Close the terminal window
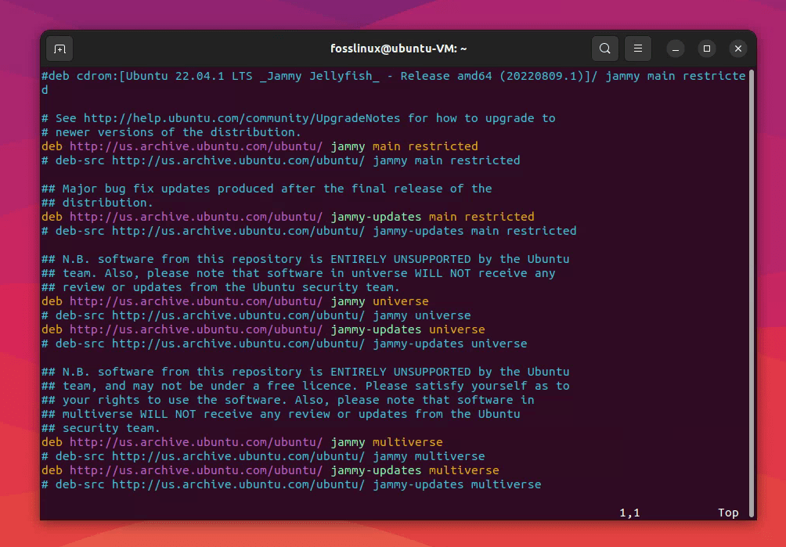Screen dimensions: 786x547 click(x=738, y=49)
